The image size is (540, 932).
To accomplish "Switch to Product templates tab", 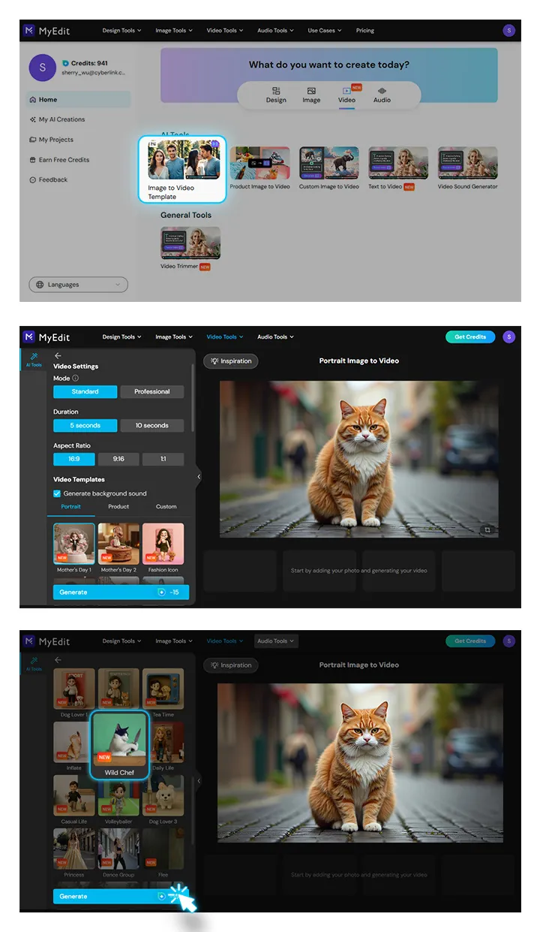I will (118, 507).
